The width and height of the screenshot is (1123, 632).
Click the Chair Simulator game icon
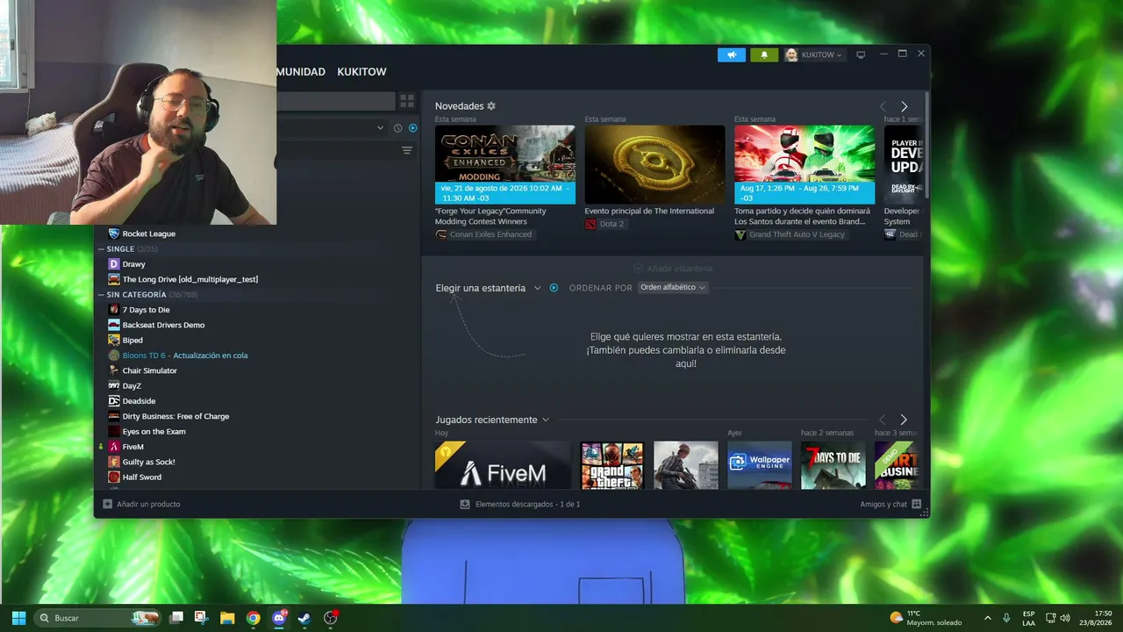(114, 370)
